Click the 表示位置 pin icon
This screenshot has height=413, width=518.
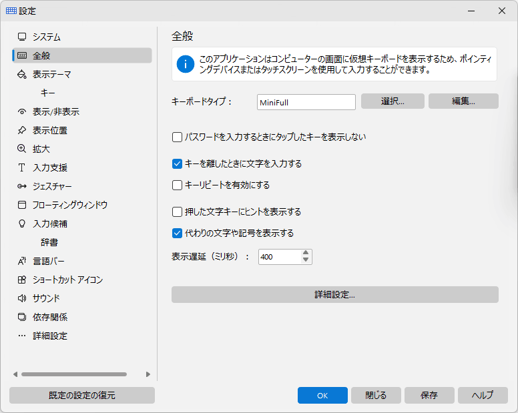(x=22, y=130)
